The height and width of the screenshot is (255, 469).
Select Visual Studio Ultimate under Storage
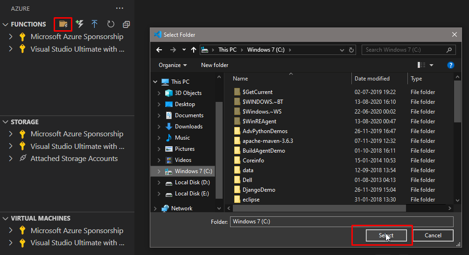click(77, 147)
